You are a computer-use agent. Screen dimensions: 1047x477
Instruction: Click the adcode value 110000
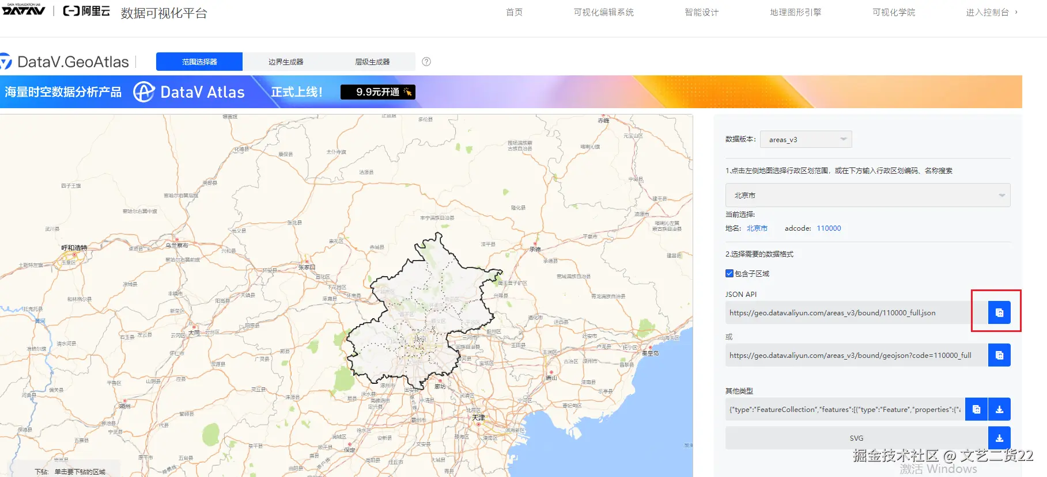(x=829, y=228)
